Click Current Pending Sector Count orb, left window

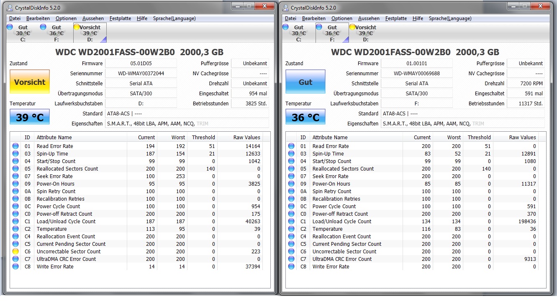[15, 244]
